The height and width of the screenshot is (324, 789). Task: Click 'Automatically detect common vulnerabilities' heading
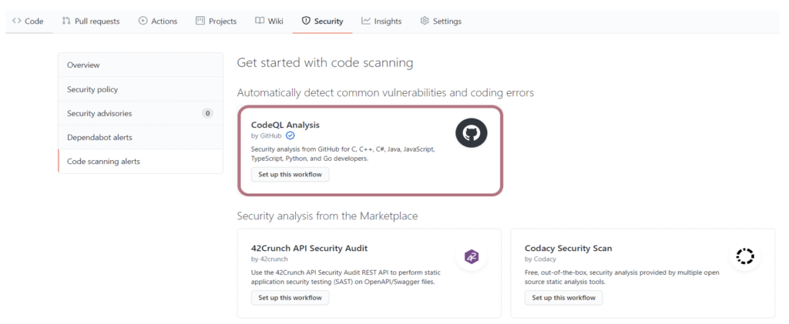click(x=385, y=93)
